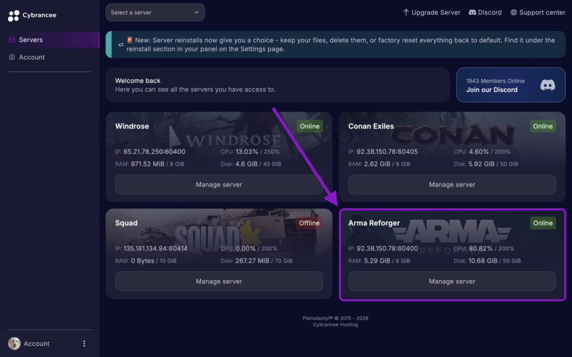
Task: Click Windrose IP 65.21.78.250:60400
Action: (154, 152)
